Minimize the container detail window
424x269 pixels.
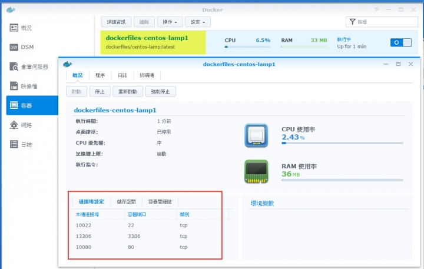(386, 64)
